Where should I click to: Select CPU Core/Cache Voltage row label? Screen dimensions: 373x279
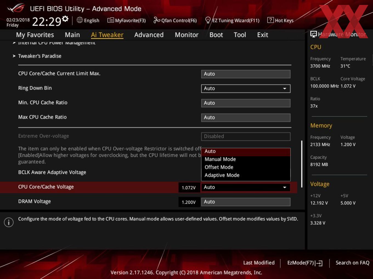click(46, 187)
